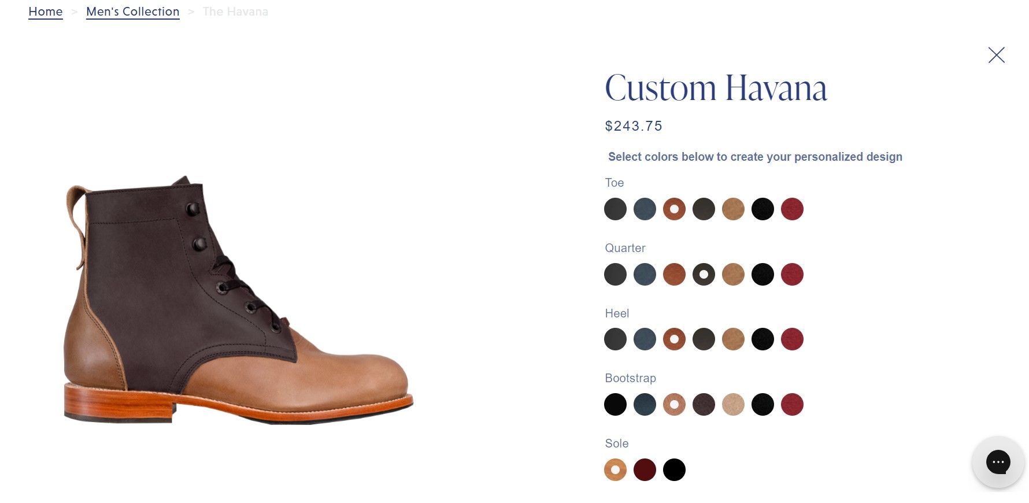The image size is (1029, 503).
Task: Pick the black Quarter color swatch
Action: pyautogui.click(x=763, y=274)
